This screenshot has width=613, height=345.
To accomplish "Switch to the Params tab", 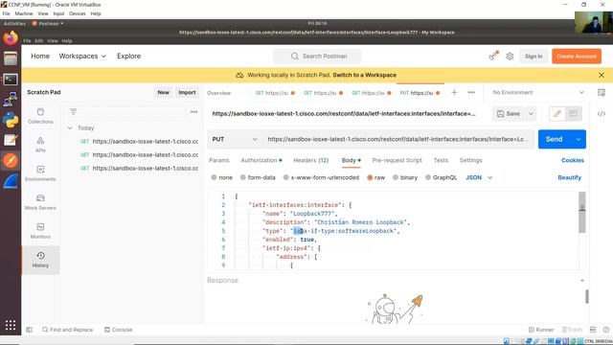I will (219, 160).
